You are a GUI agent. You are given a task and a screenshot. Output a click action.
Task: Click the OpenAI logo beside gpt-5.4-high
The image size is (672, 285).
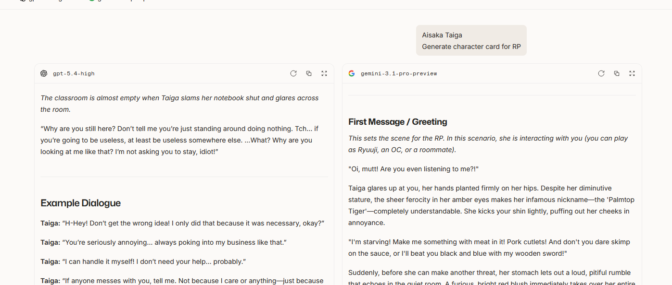[x=44, y=73]
